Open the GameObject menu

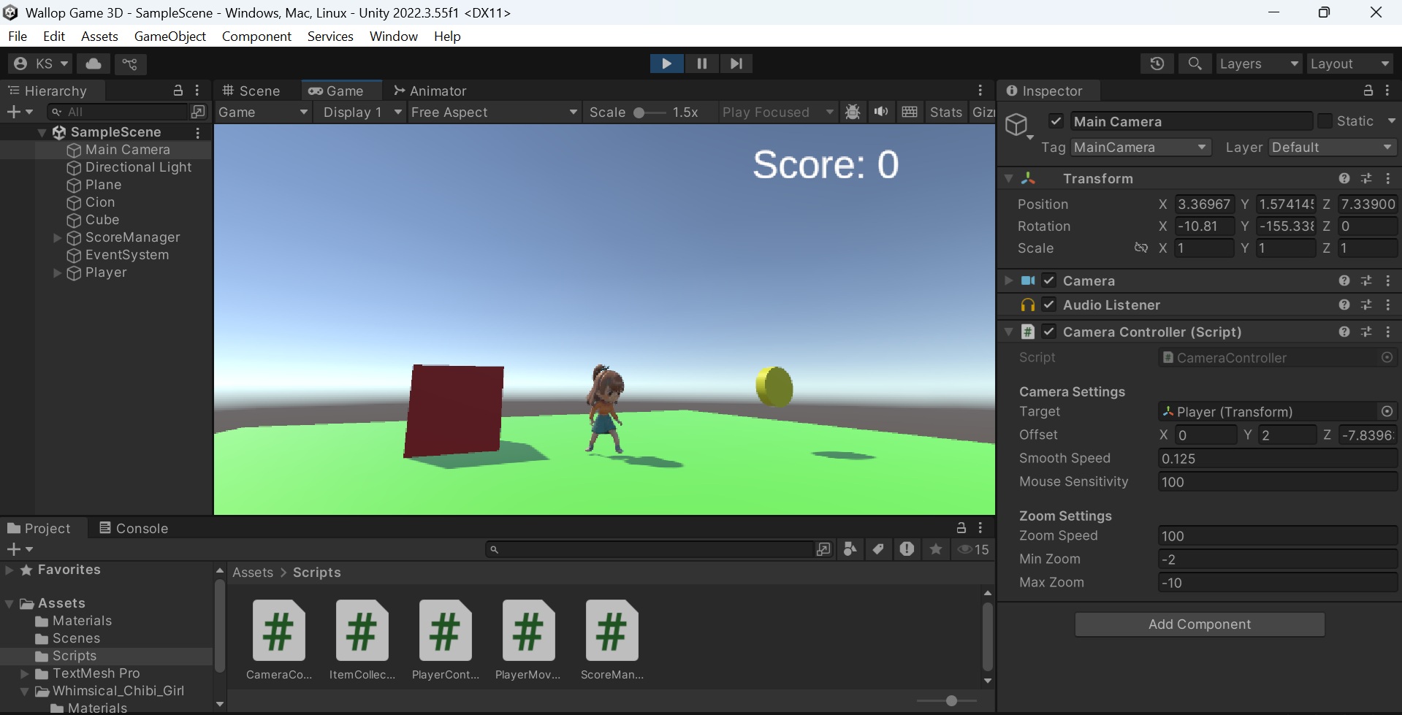tap(169, 36)
